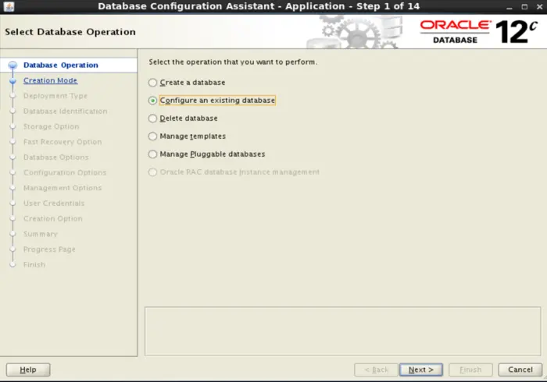Click the empty message box at bottom

(343, 331)
